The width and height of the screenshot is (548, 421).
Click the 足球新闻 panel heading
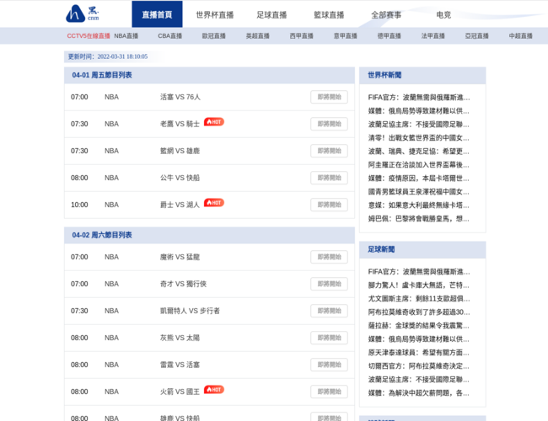tap(381, 249)
